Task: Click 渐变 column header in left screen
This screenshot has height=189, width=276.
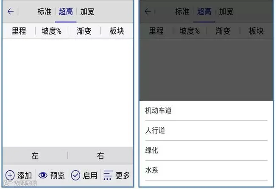Action: 84,31
